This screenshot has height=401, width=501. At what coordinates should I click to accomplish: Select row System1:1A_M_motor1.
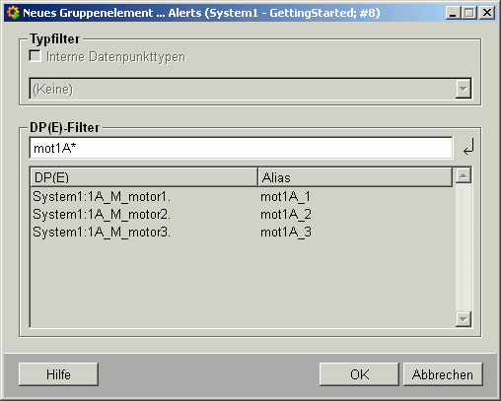point(242,197)
